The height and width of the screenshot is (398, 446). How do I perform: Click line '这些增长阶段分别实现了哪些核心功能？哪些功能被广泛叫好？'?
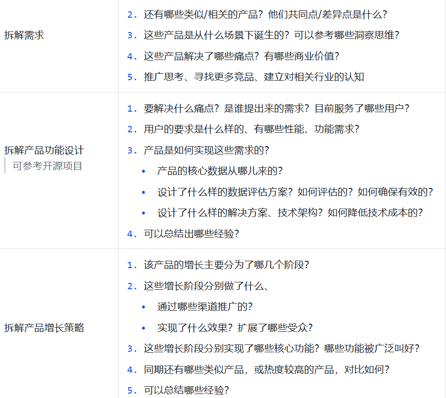(x=282, y=348)
